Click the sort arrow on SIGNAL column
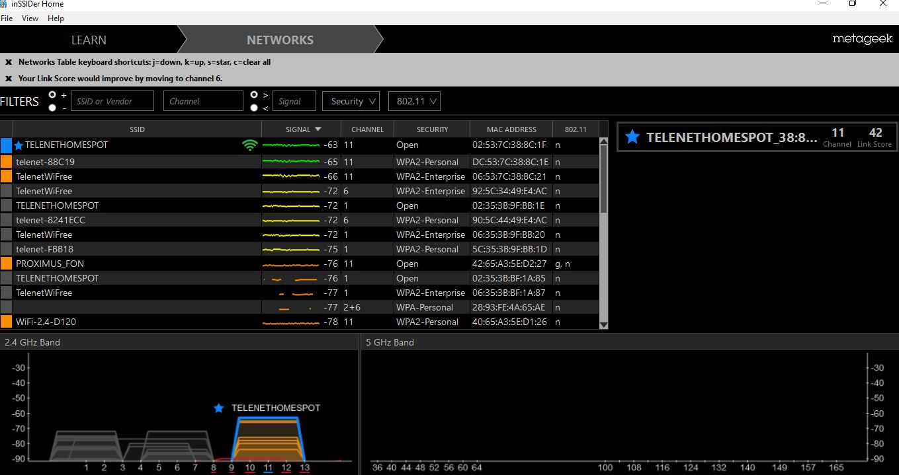Image resolution: width=899 pixels, height=475 pixels. 318,129
